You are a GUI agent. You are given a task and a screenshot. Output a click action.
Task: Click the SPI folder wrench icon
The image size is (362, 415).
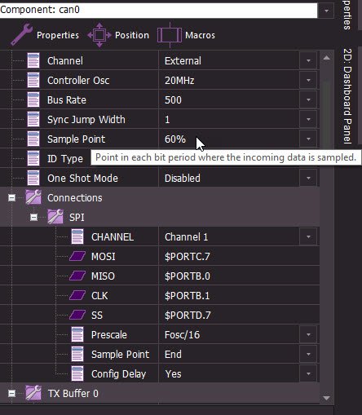pos(55,217)
